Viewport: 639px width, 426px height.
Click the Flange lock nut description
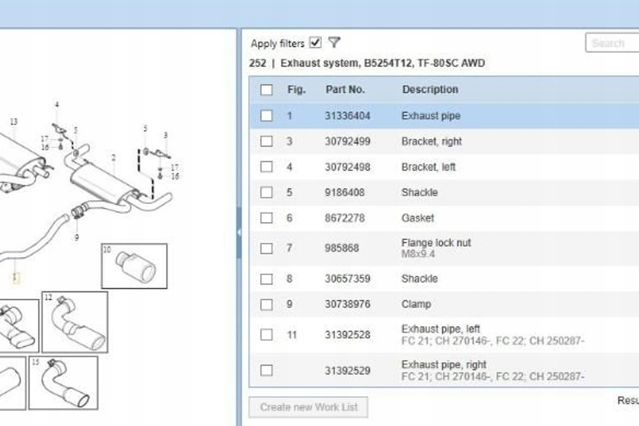pos(436,243)
